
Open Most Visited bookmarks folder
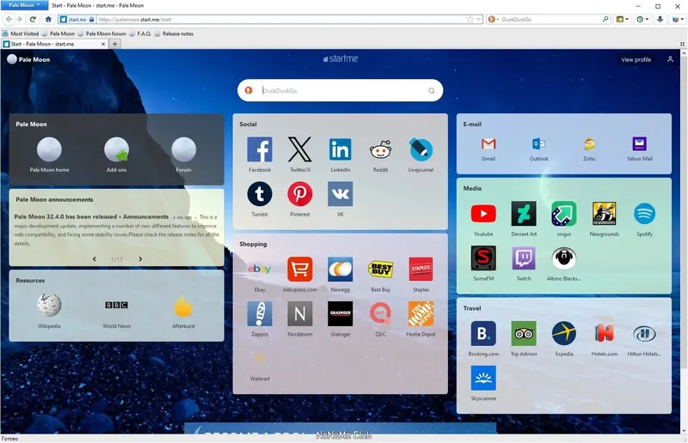[21, 33]
